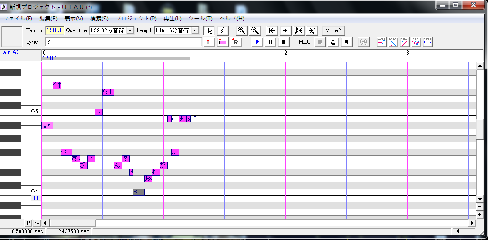Open the プロジェクト(P) menu
This screenshot has height=240, width=488.
[136, 19]
